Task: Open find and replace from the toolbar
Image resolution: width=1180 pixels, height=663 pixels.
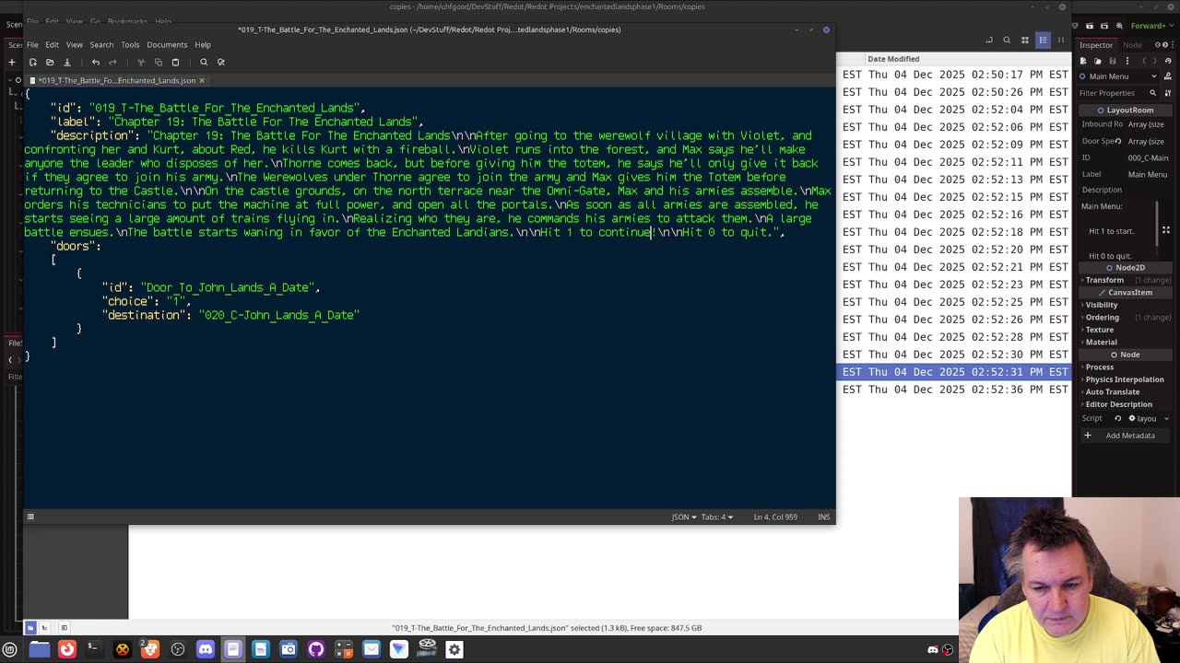Action: [221, 62]
